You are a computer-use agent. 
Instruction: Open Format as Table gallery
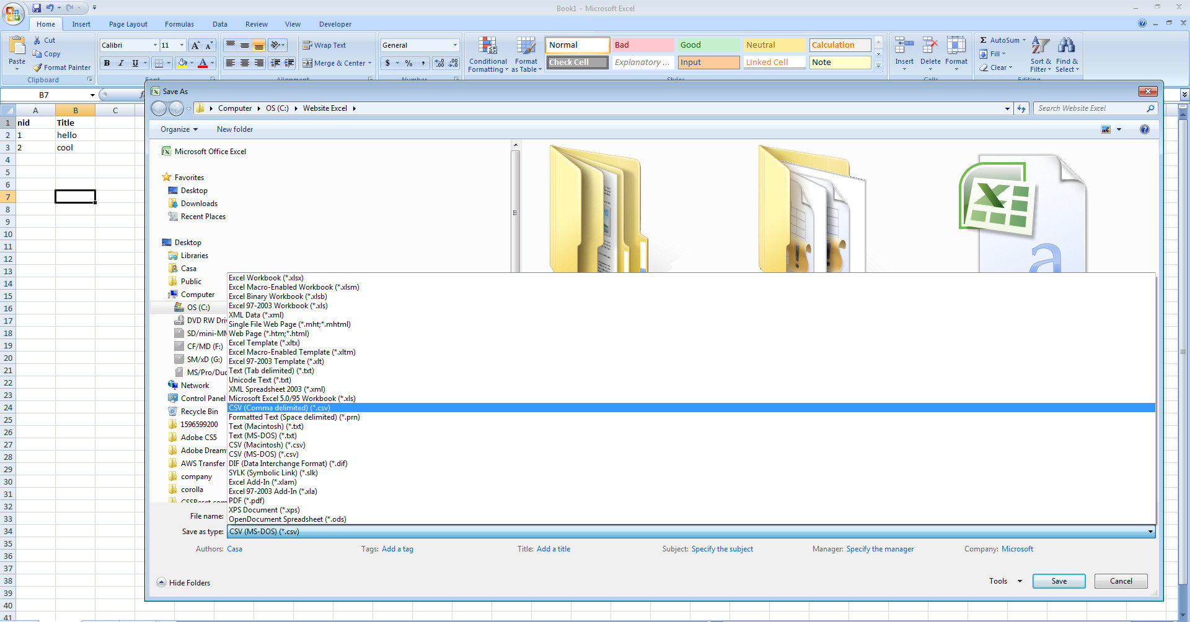pyautogui.click(x=526, y=54)
